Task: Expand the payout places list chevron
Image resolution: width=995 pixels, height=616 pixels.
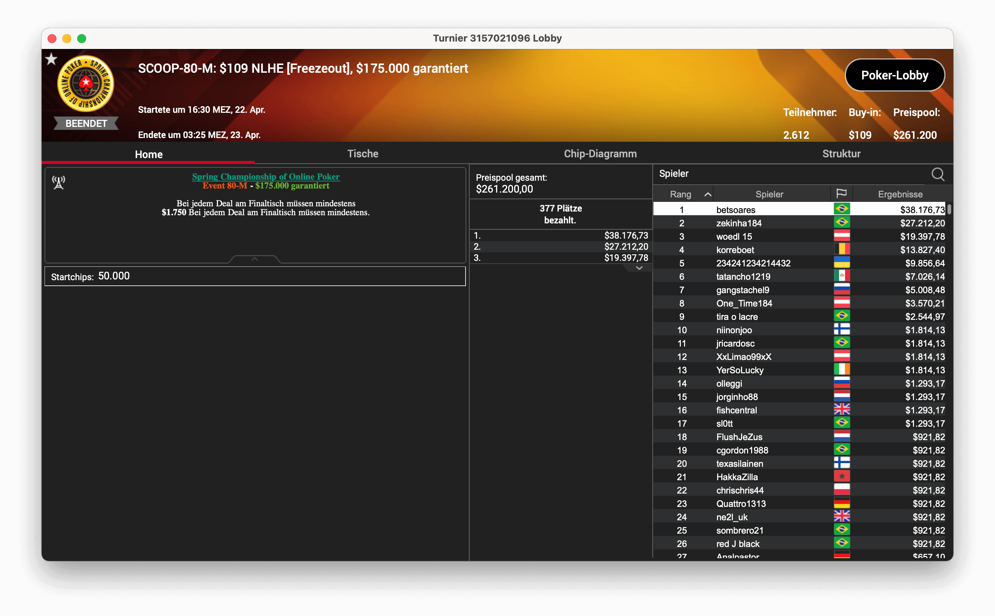Action: coord(639,268)
